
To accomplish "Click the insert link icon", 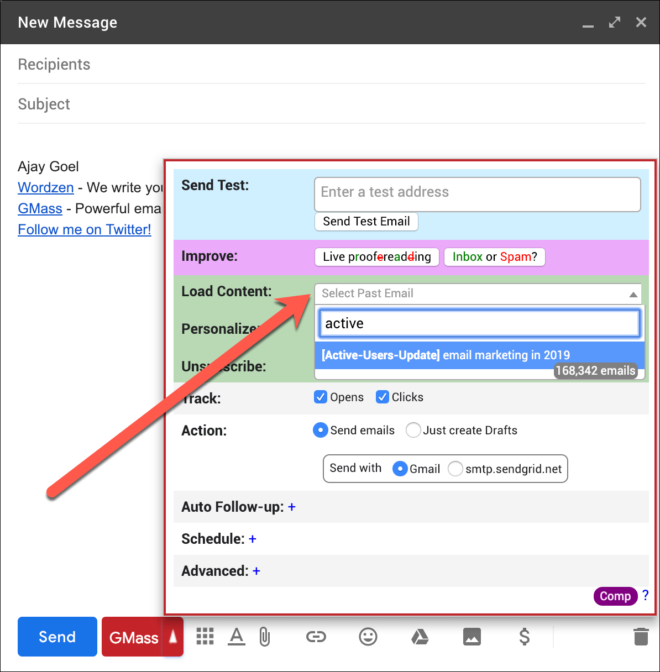I will tap(316, 637).
